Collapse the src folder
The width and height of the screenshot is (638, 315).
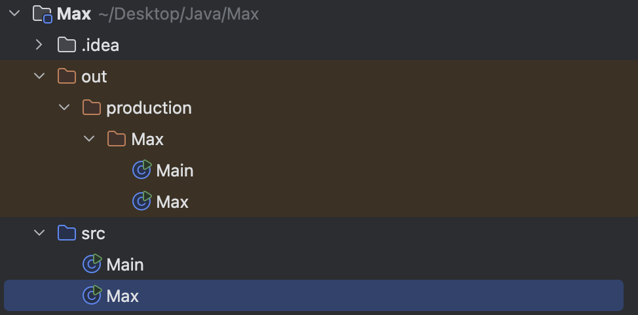(x=39, y=233)
